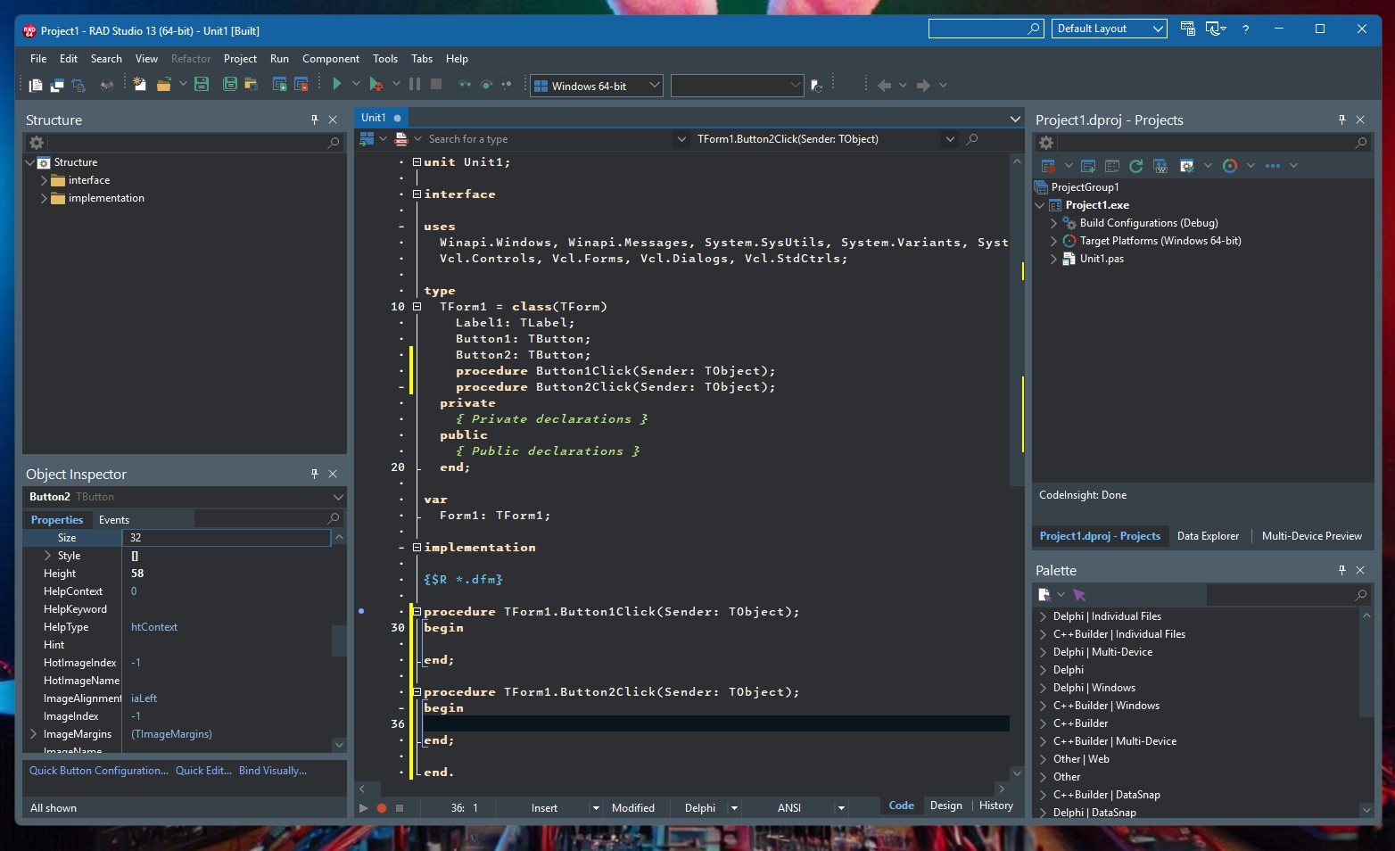Click the Refresh icon in Projects panel
This screenshot has width=1395, height=851.
1135,166
